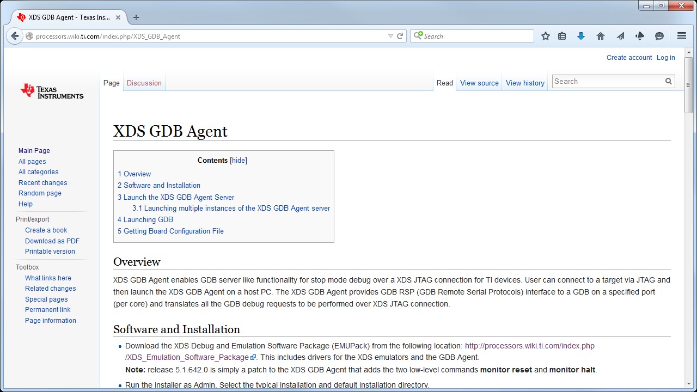This screenshot has height=392, width=697.
Task: Open a new tab with the plus button
Action: 136,17
